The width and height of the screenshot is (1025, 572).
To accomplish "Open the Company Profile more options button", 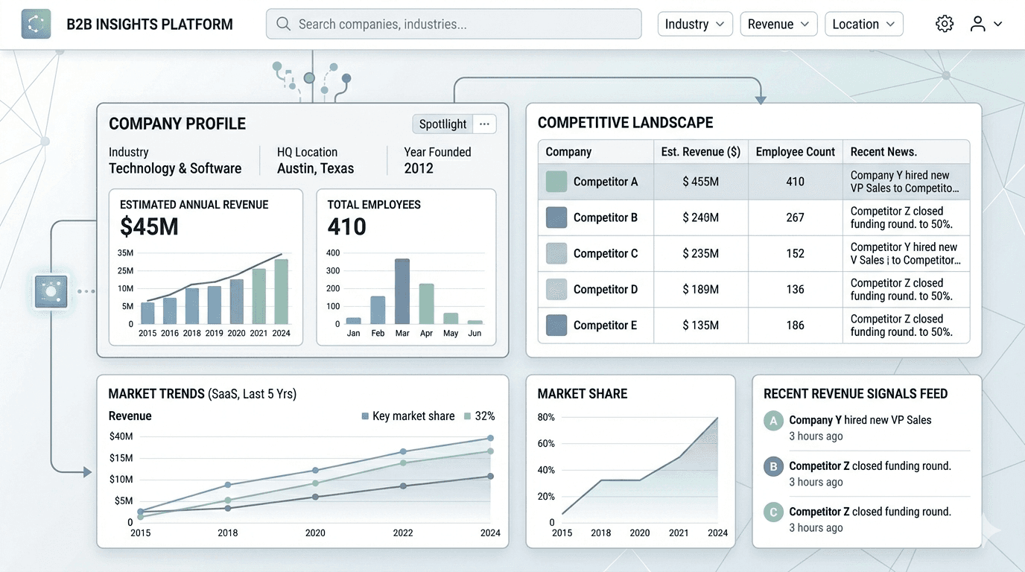I will tap(484, 124).
